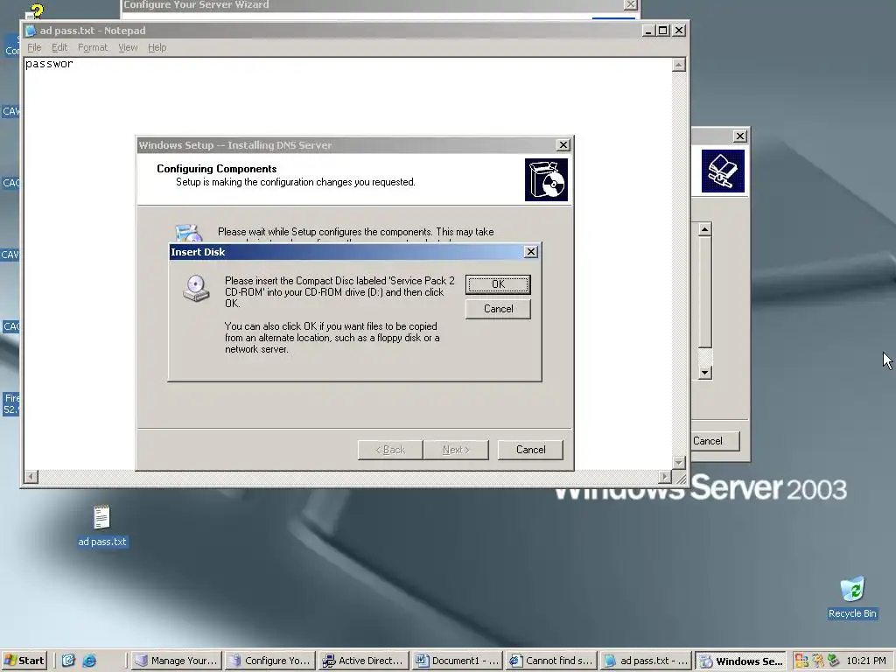Close the Insert Disk dialog

(x=531, y=251)
